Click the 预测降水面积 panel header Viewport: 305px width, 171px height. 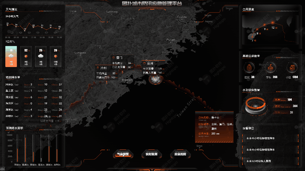14,128
